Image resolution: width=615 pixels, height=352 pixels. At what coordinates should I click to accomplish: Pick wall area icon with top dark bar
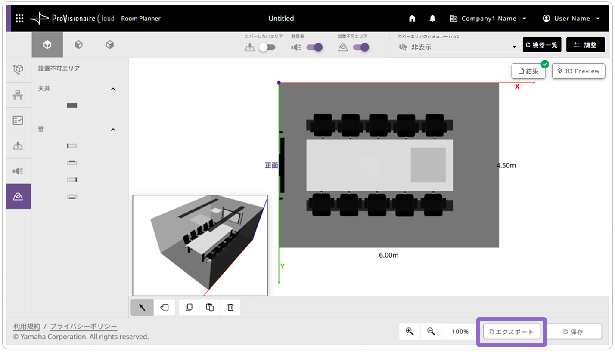tap(72, 163)
